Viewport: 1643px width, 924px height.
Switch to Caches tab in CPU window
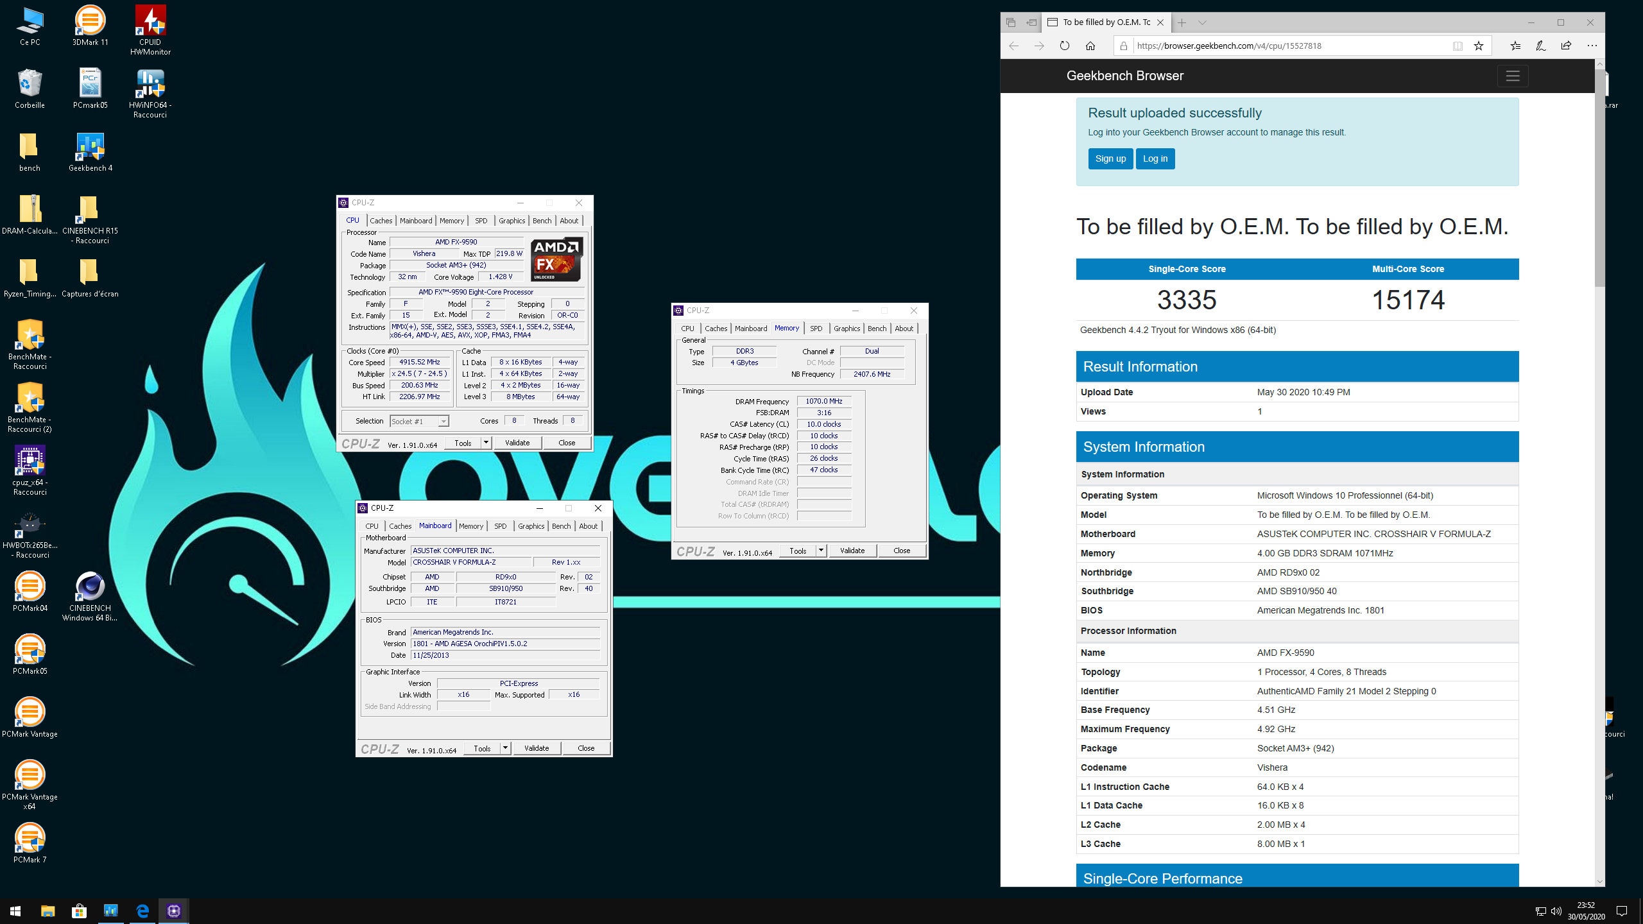[381, 220]
